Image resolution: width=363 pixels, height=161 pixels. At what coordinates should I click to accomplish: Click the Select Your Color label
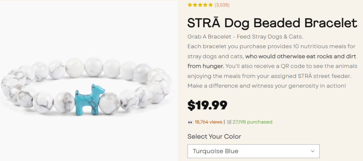pos(214,136)
